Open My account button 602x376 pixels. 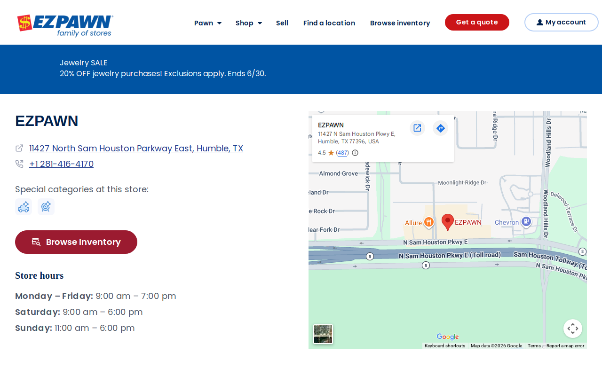pos(561,22)
